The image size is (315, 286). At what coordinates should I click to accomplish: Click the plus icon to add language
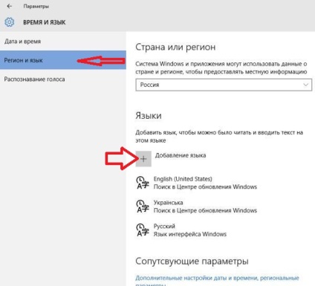tap(143, 159)
